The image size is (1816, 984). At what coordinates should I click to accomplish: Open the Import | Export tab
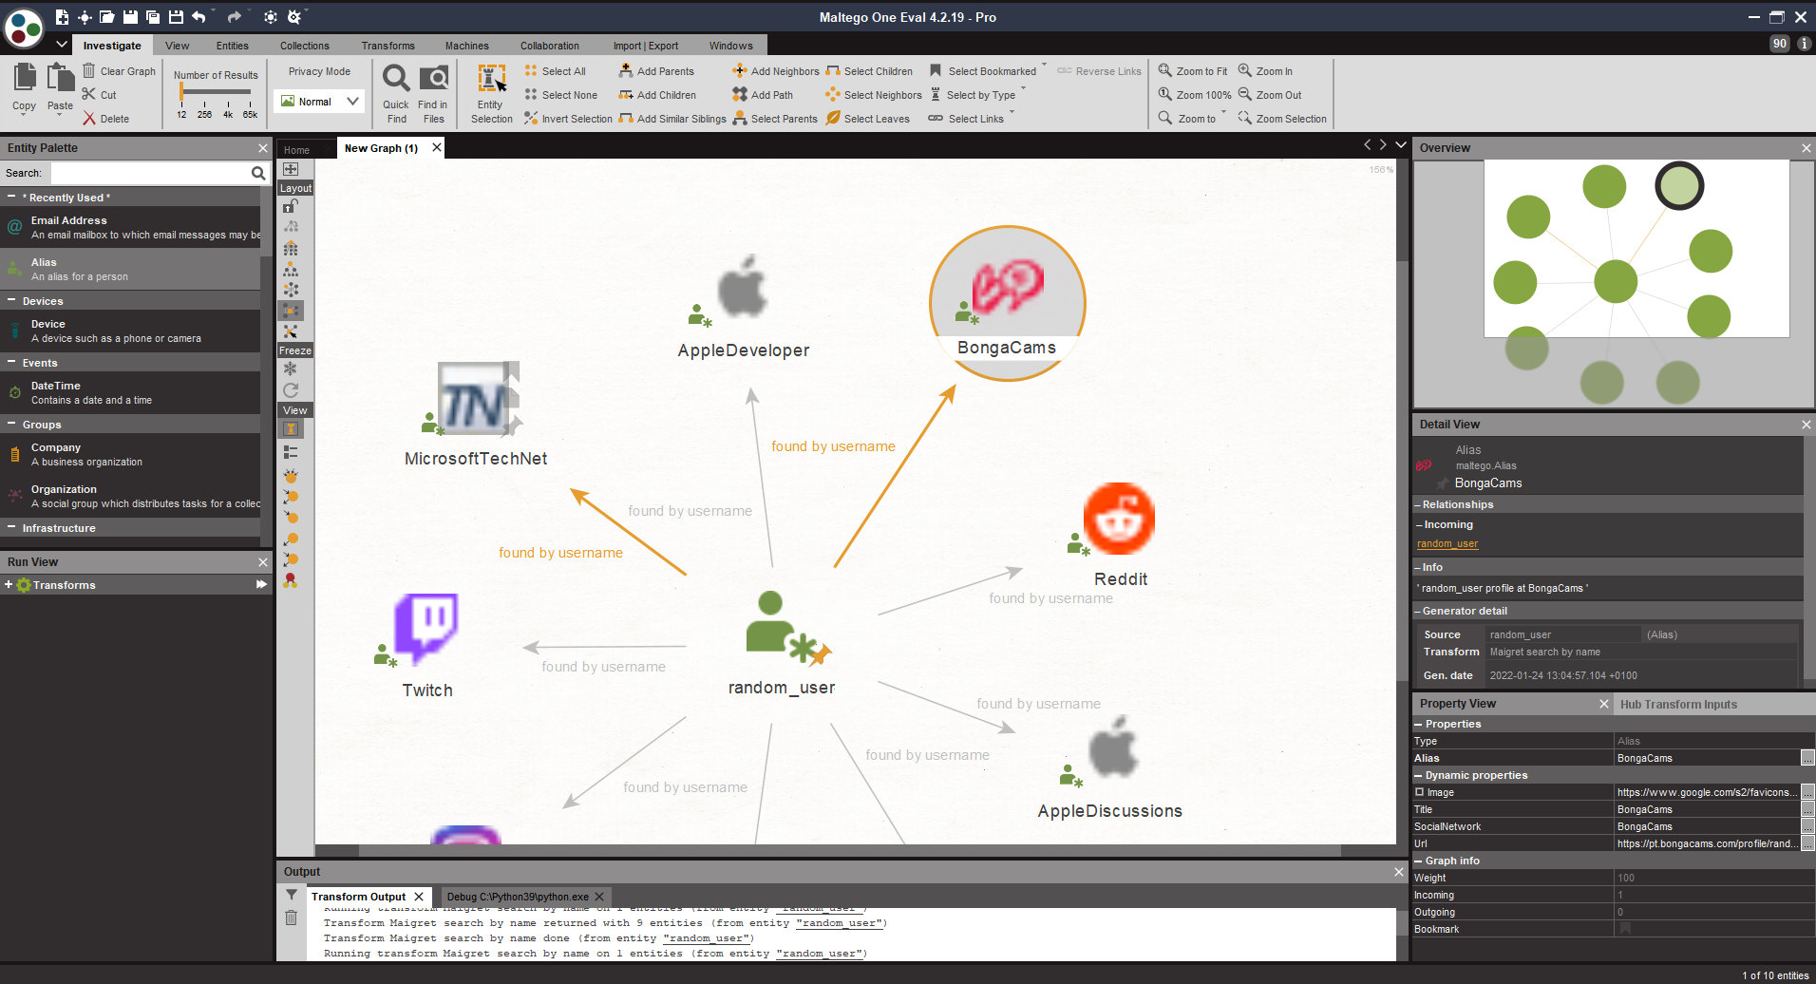click(x=645, y=46)
